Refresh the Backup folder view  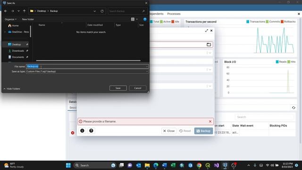tap(102, 11)
